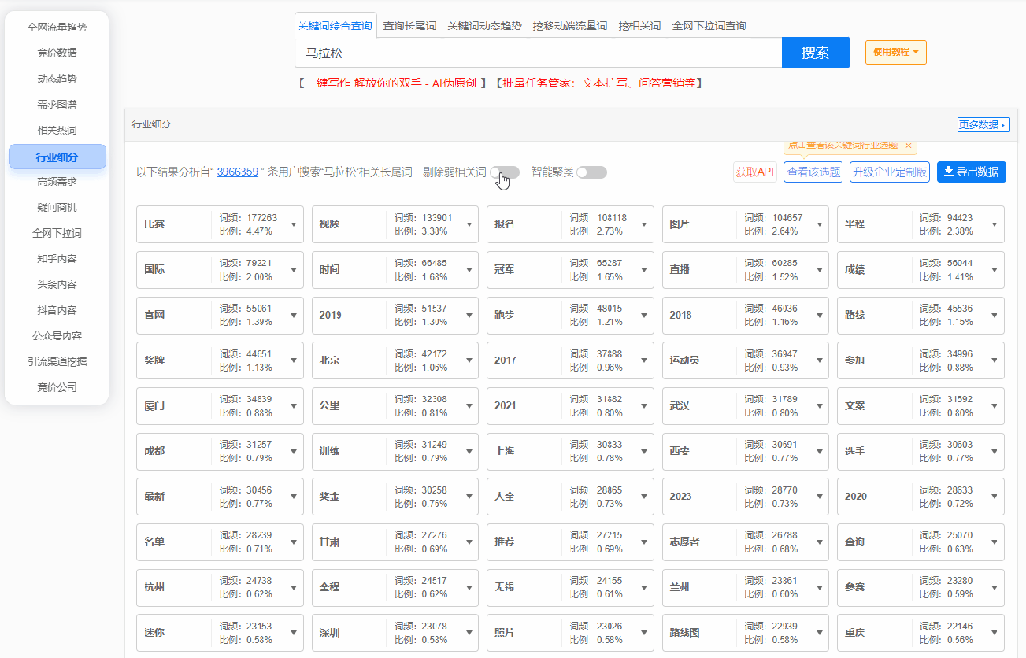Expand the 成绩 keyword card arrow
The height and width of the screenshot is (658, 1026).
pos(994,270)
